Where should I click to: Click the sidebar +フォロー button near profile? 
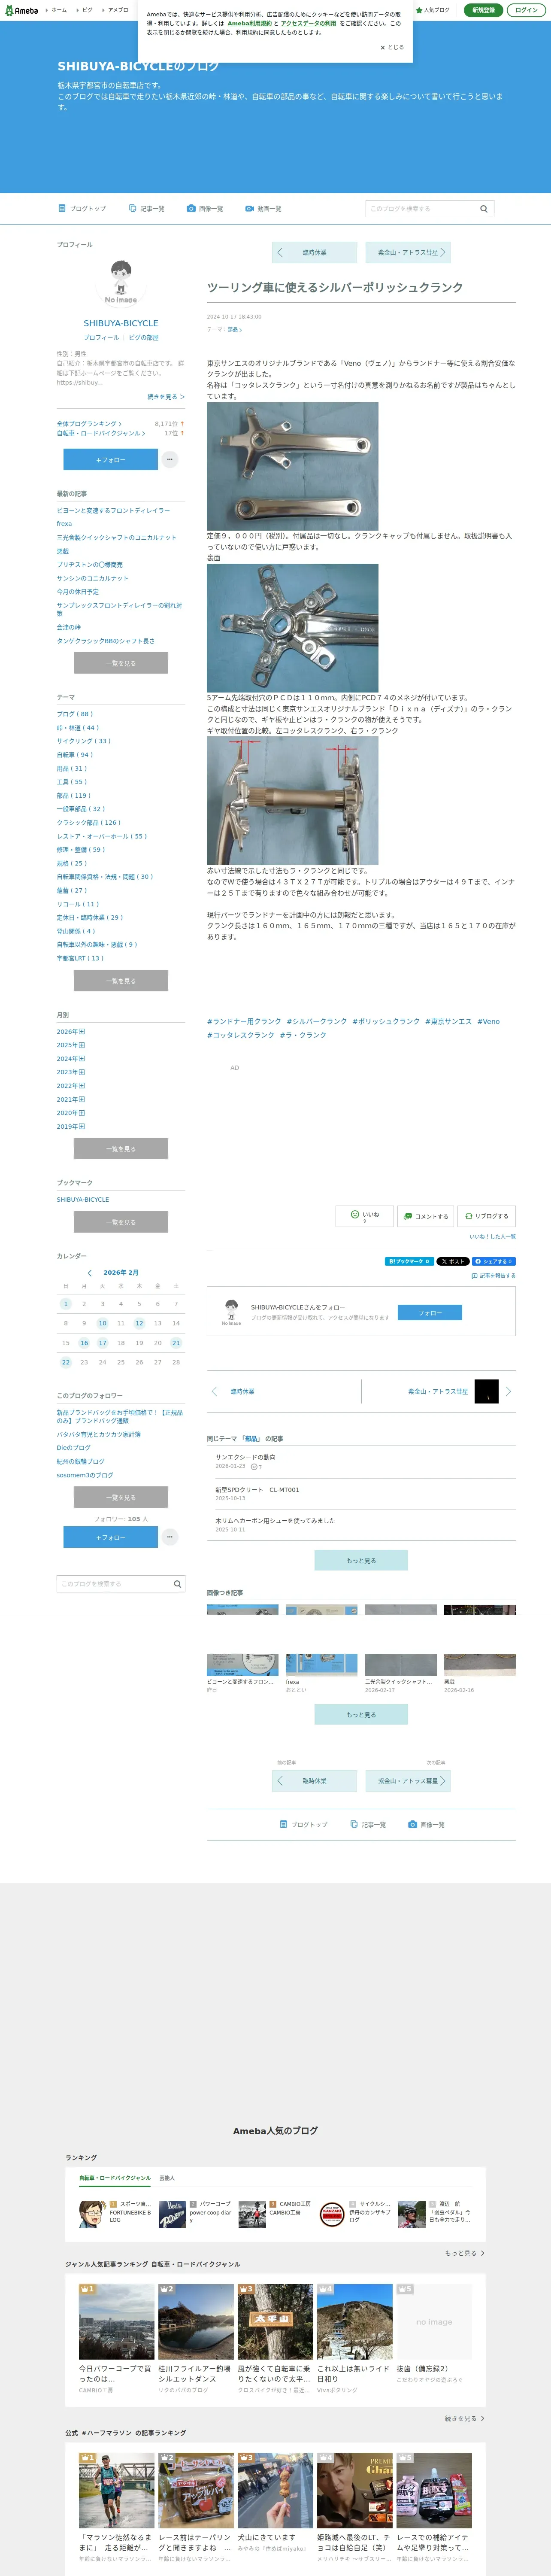[x=110, y=459]
